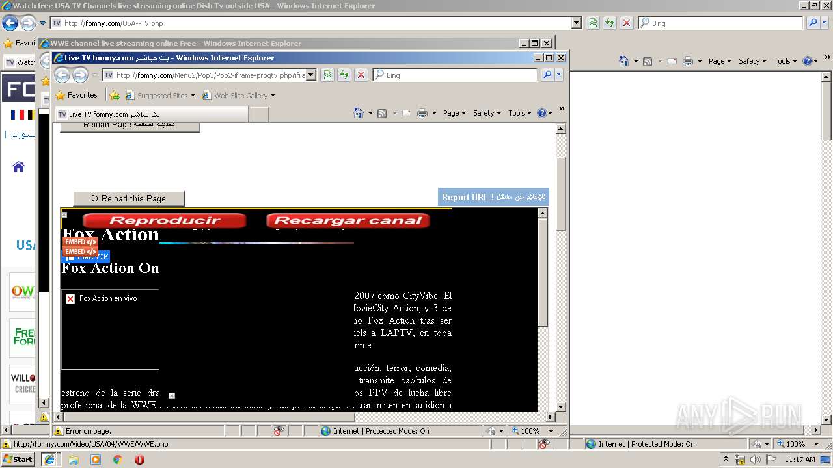Image resolution: width=833 pixels, height=468 pixels.
Task: Click Home icon in Live TV popup toolbar
Action: click(359, 113)
